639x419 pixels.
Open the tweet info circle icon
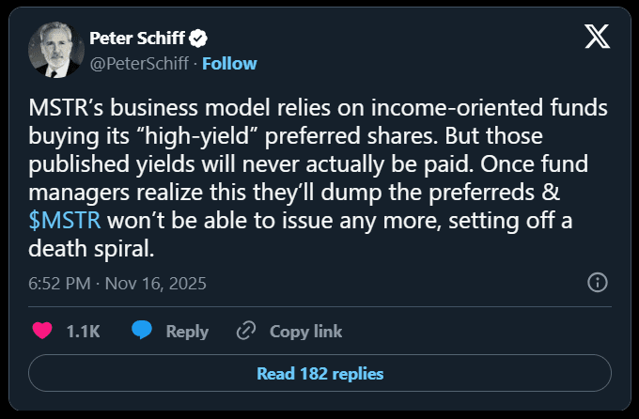(x=597, y=283)
